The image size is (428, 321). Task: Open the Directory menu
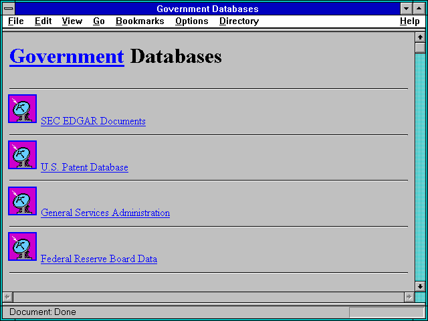click(x=239, y=21)
